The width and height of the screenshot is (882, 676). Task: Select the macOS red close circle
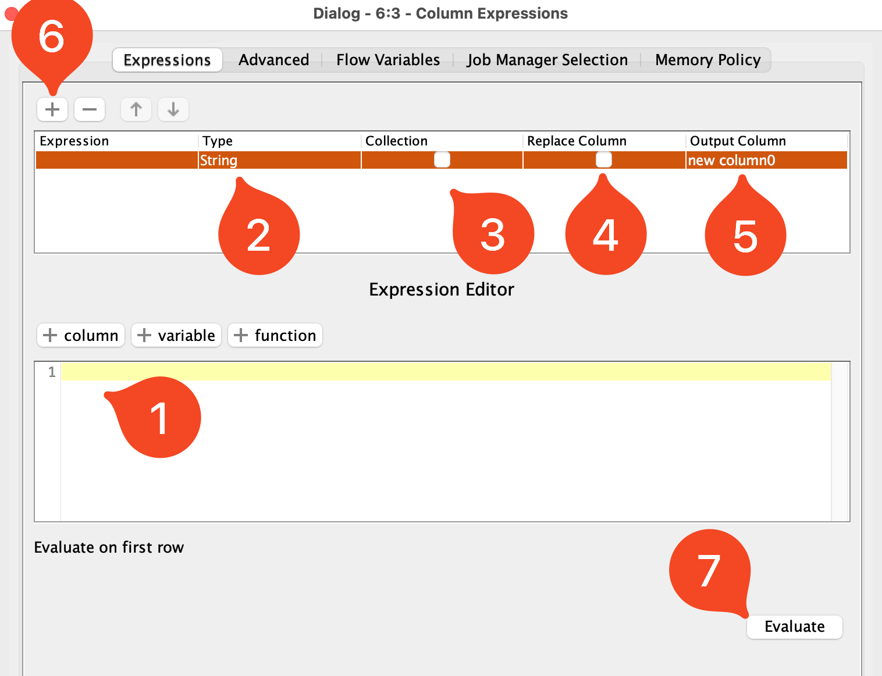coord(10,13)
